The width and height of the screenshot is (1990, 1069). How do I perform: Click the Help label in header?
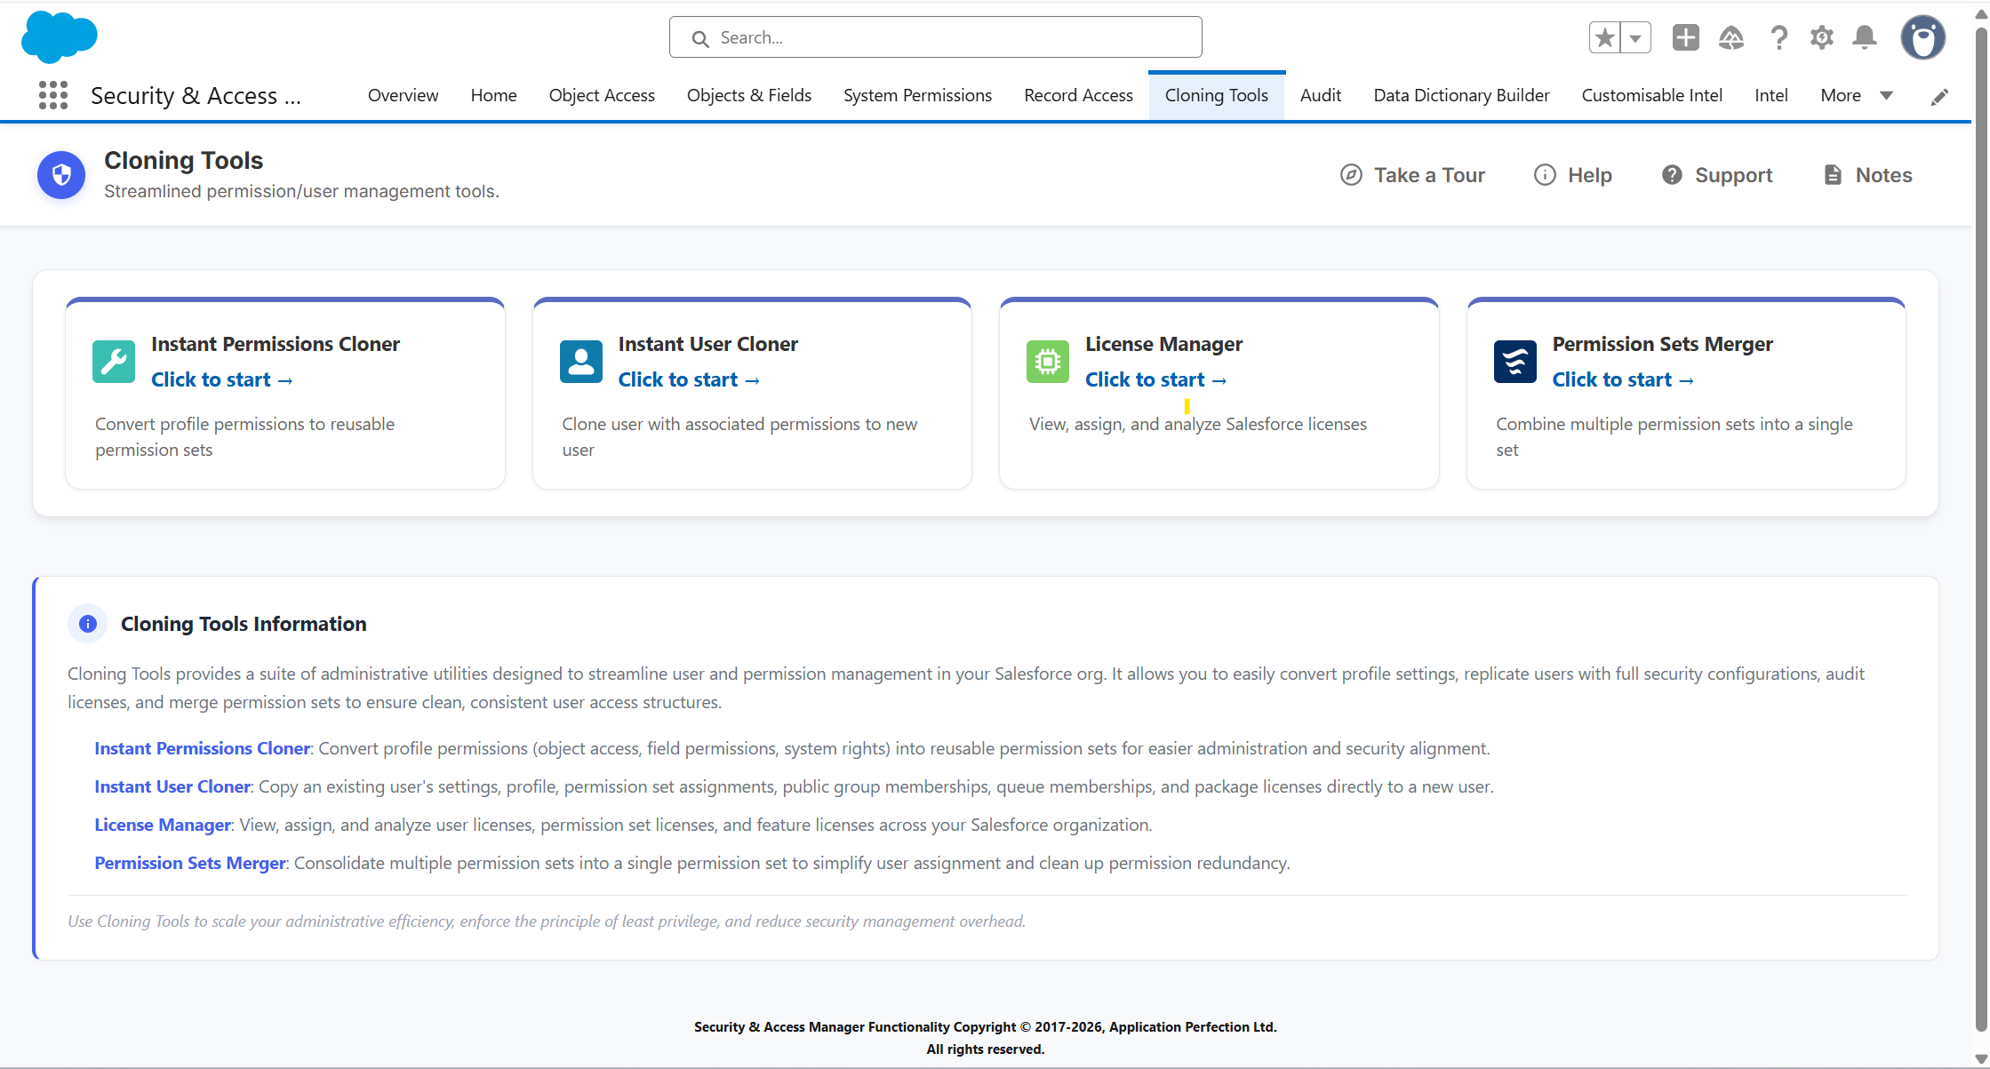pos(1589,175)
